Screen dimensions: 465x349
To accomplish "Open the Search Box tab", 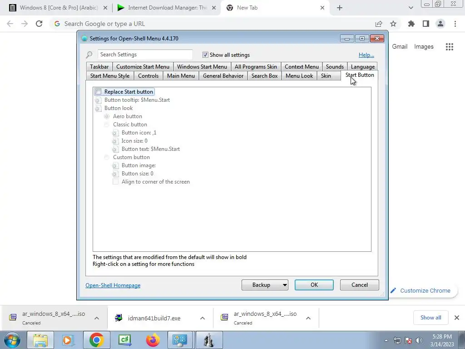I will [265, 76].
